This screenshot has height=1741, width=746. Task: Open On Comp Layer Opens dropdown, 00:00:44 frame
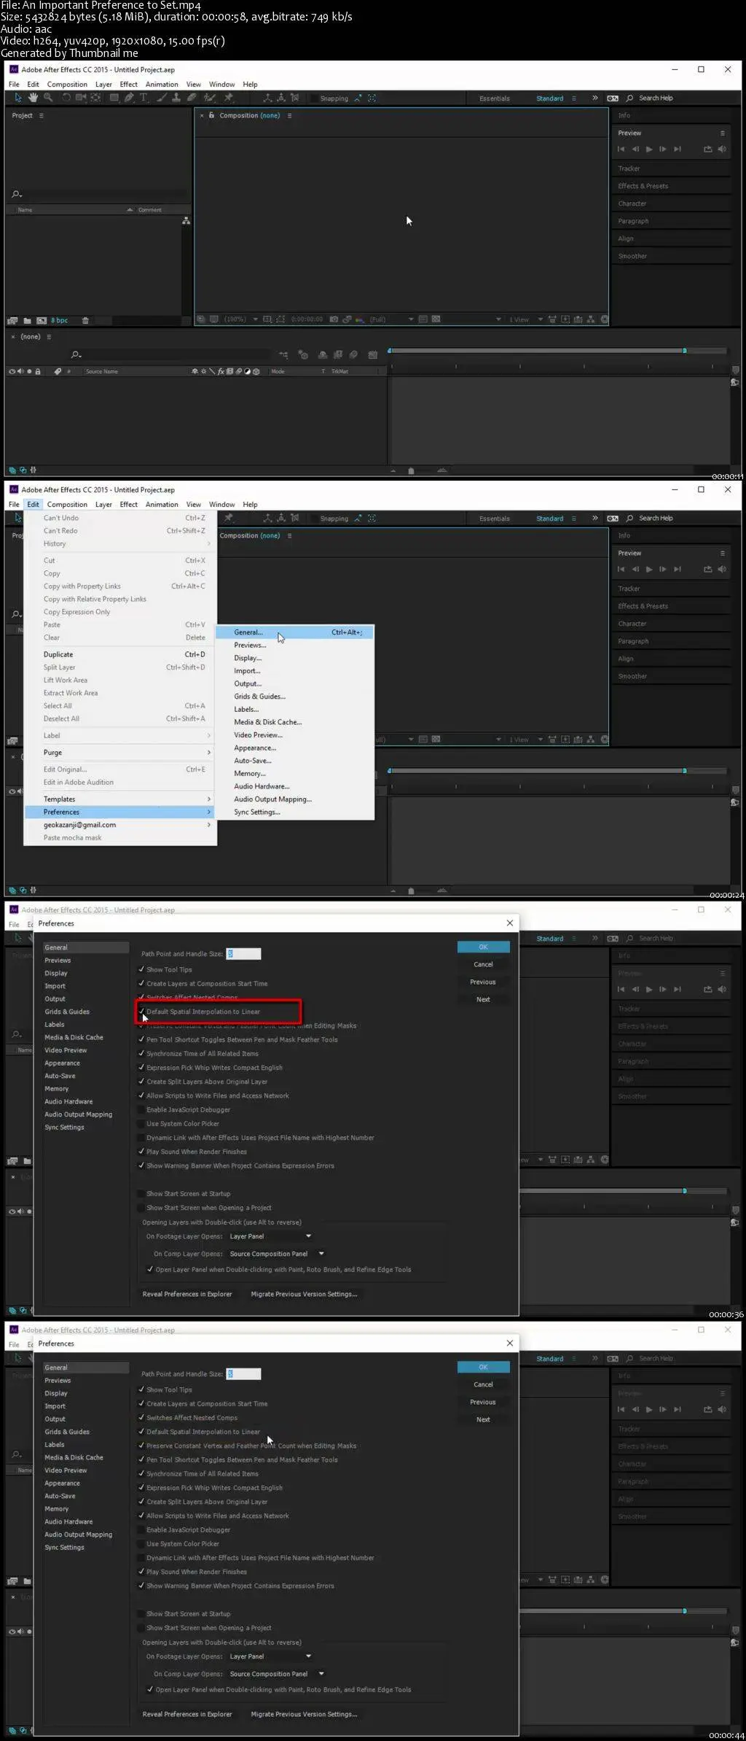276,1674
